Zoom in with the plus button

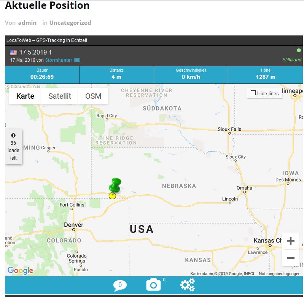click(x=290, y=241)
